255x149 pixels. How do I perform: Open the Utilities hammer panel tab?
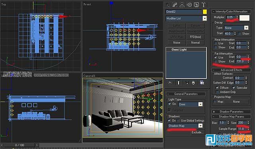tap(204, 5)
